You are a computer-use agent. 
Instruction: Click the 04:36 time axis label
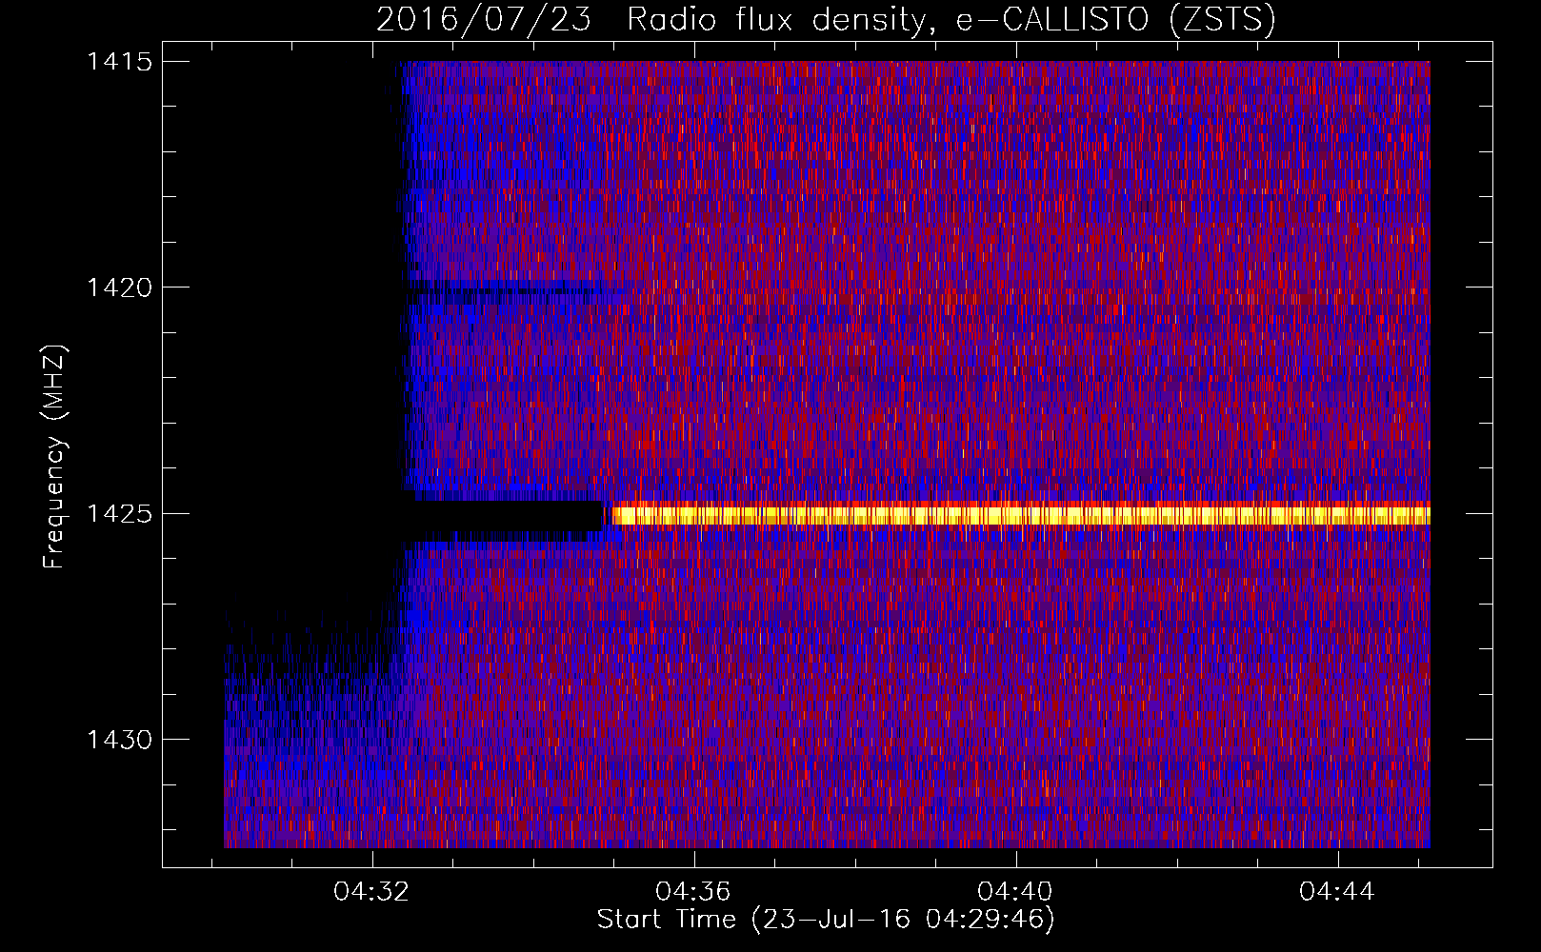(693, 892)
